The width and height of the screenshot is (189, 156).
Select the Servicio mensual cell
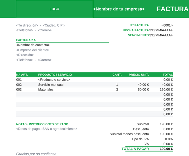coord(51,85)
